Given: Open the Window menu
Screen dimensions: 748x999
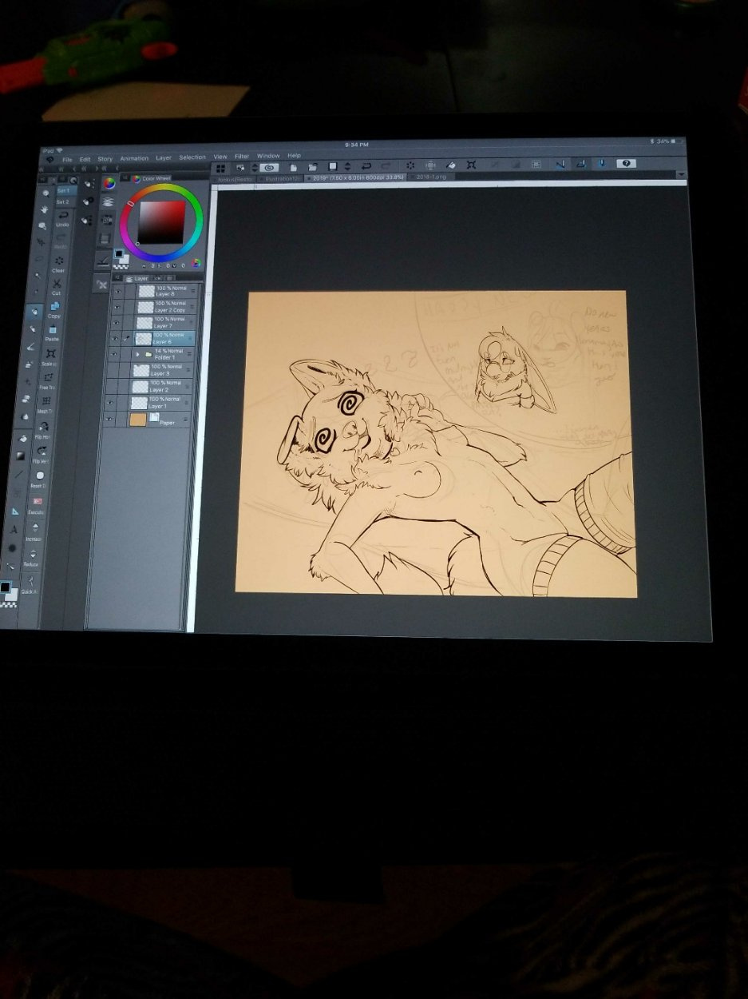Looking at the screenshot, I should (268, 156).
